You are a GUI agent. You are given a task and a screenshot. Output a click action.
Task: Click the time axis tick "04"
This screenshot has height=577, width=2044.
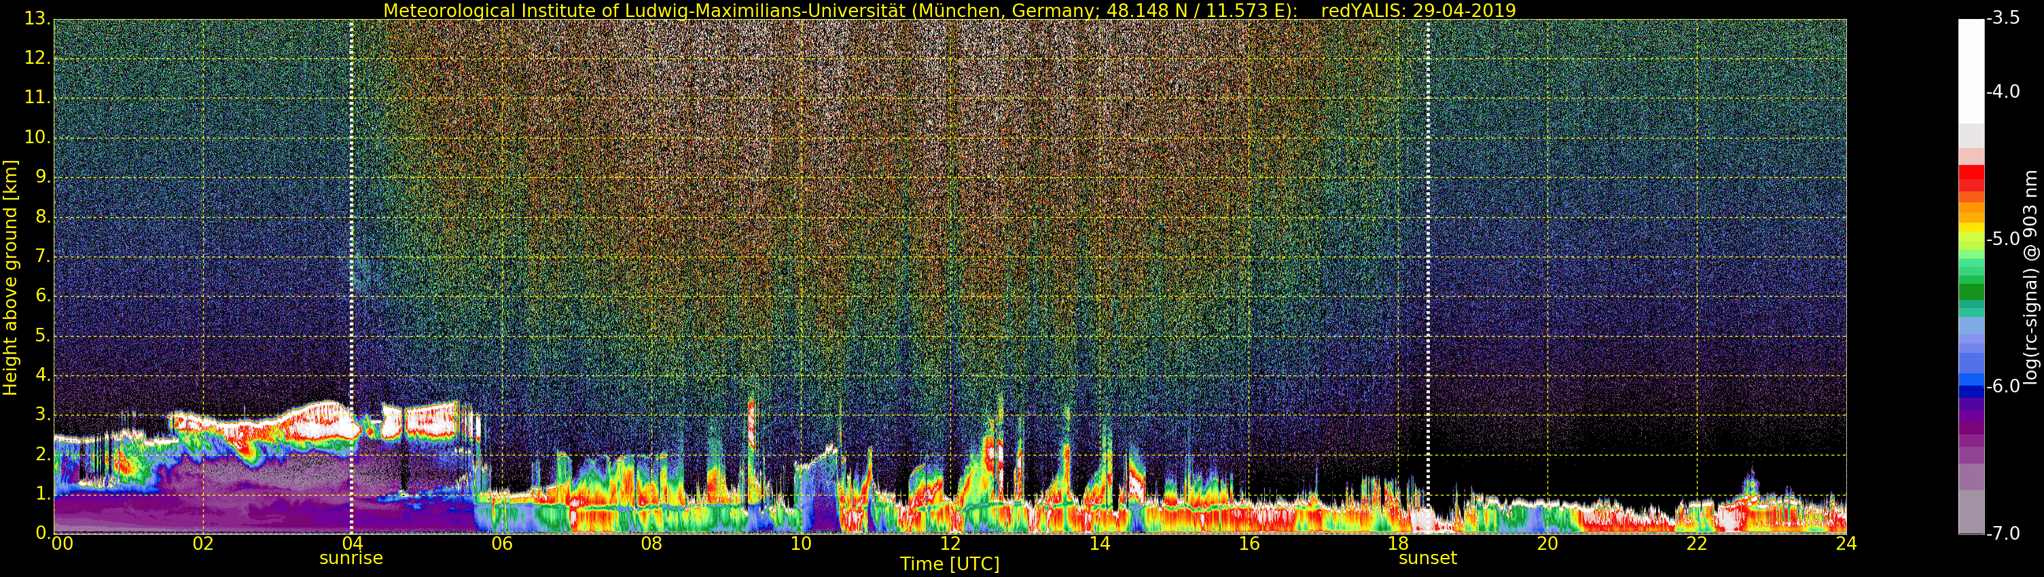click(x=353, y=543)
